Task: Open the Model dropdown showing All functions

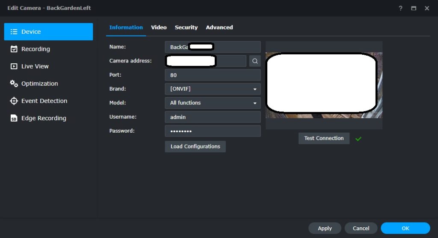Action: click(213, 103)
